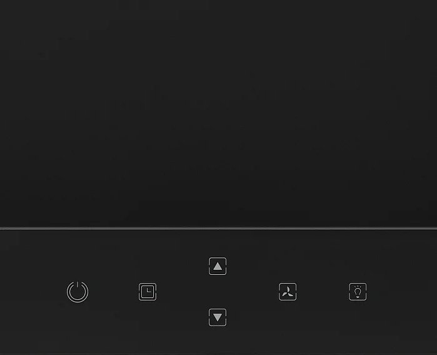Click the horizontal divider line above controls
This screenshot has width=437, height=355.
point(219,229)
